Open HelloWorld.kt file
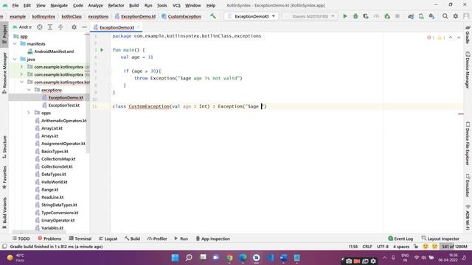Screen dimensions: 472x265 pos(54,182)
